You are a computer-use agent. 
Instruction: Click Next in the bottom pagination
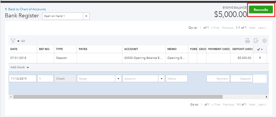252,105
